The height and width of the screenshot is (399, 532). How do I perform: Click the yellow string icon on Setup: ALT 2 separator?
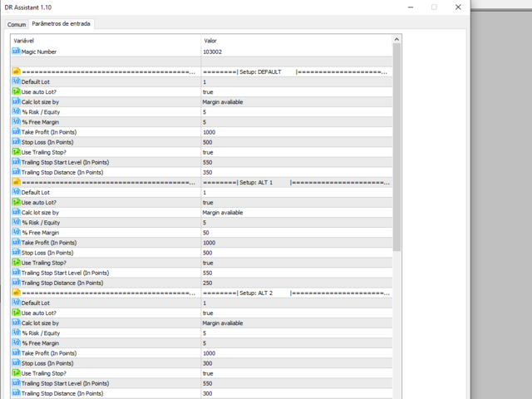(16, 293)
